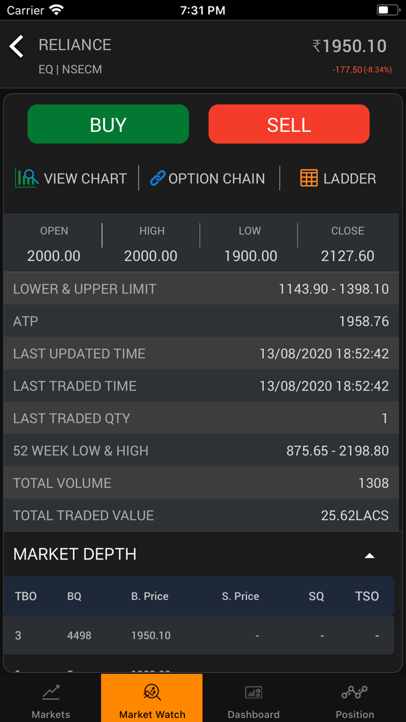Tap the bid price 1950.10 entry

151,635
